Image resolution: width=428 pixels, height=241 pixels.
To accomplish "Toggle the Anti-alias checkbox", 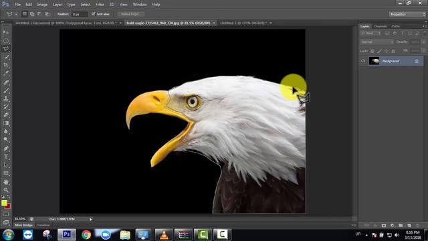I will click(x=94, y=13).
